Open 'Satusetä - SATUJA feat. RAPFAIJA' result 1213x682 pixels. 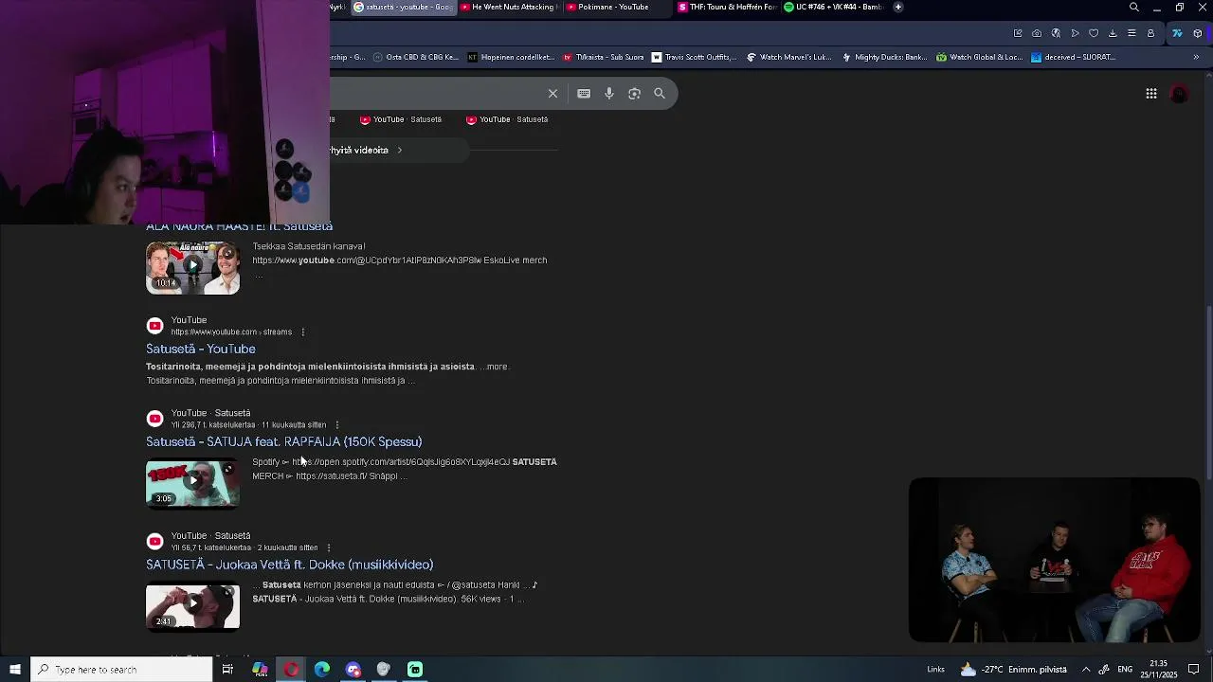(x=284, y=441)
